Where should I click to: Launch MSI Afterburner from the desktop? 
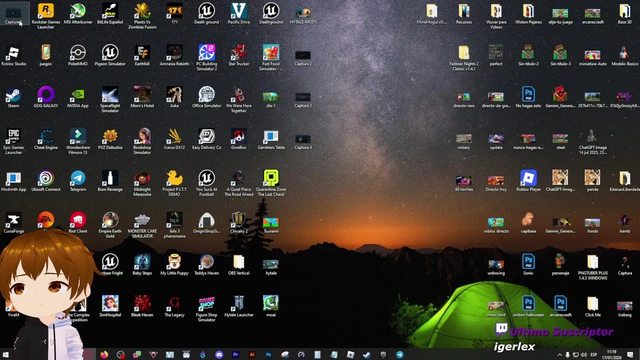[78, 13]
